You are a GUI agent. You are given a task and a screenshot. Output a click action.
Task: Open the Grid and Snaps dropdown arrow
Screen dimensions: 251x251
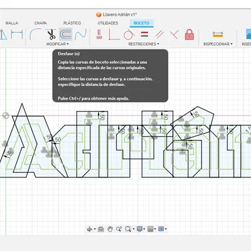click(x=155, y=229)
